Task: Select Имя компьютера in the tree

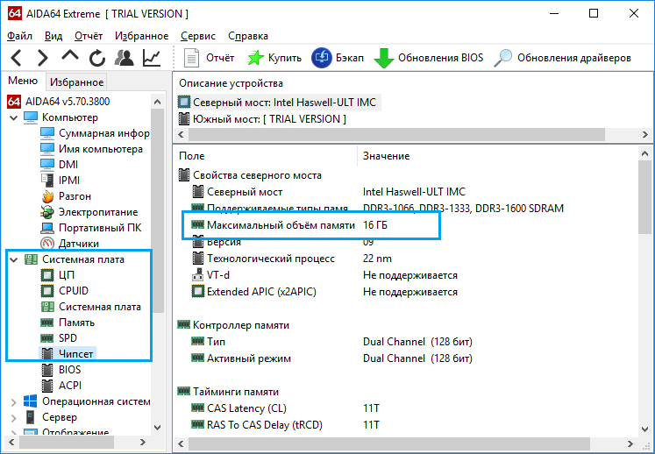Action: tap(91, 149)
